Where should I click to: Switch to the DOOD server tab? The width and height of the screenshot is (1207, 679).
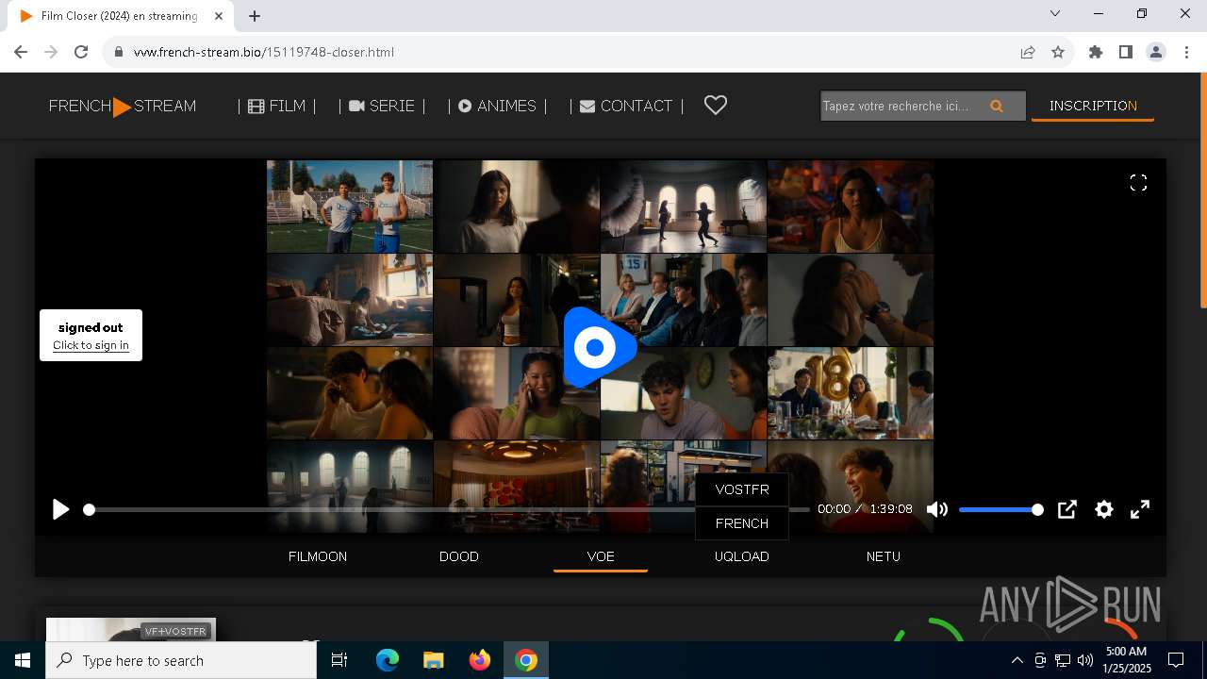[459, 556]
